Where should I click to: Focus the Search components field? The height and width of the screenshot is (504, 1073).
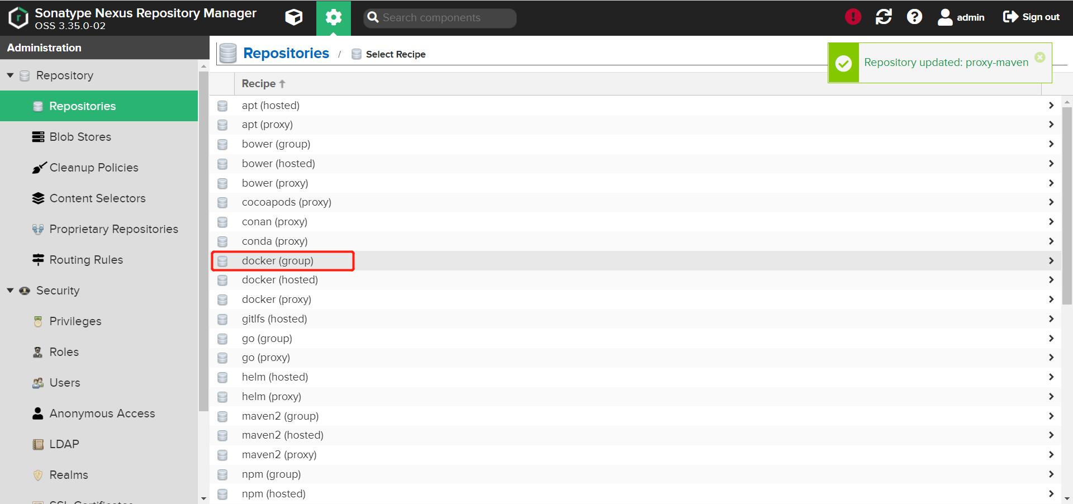tap(440, 18)
